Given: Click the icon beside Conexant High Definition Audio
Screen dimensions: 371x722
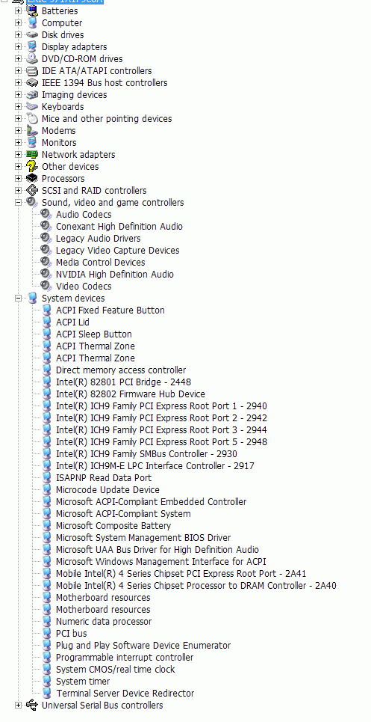Looking at the screenshot, I should tap(46, 226).
